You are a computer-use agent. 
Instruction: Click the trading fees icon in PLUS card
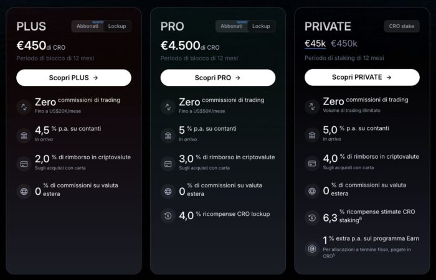(24, 106)
